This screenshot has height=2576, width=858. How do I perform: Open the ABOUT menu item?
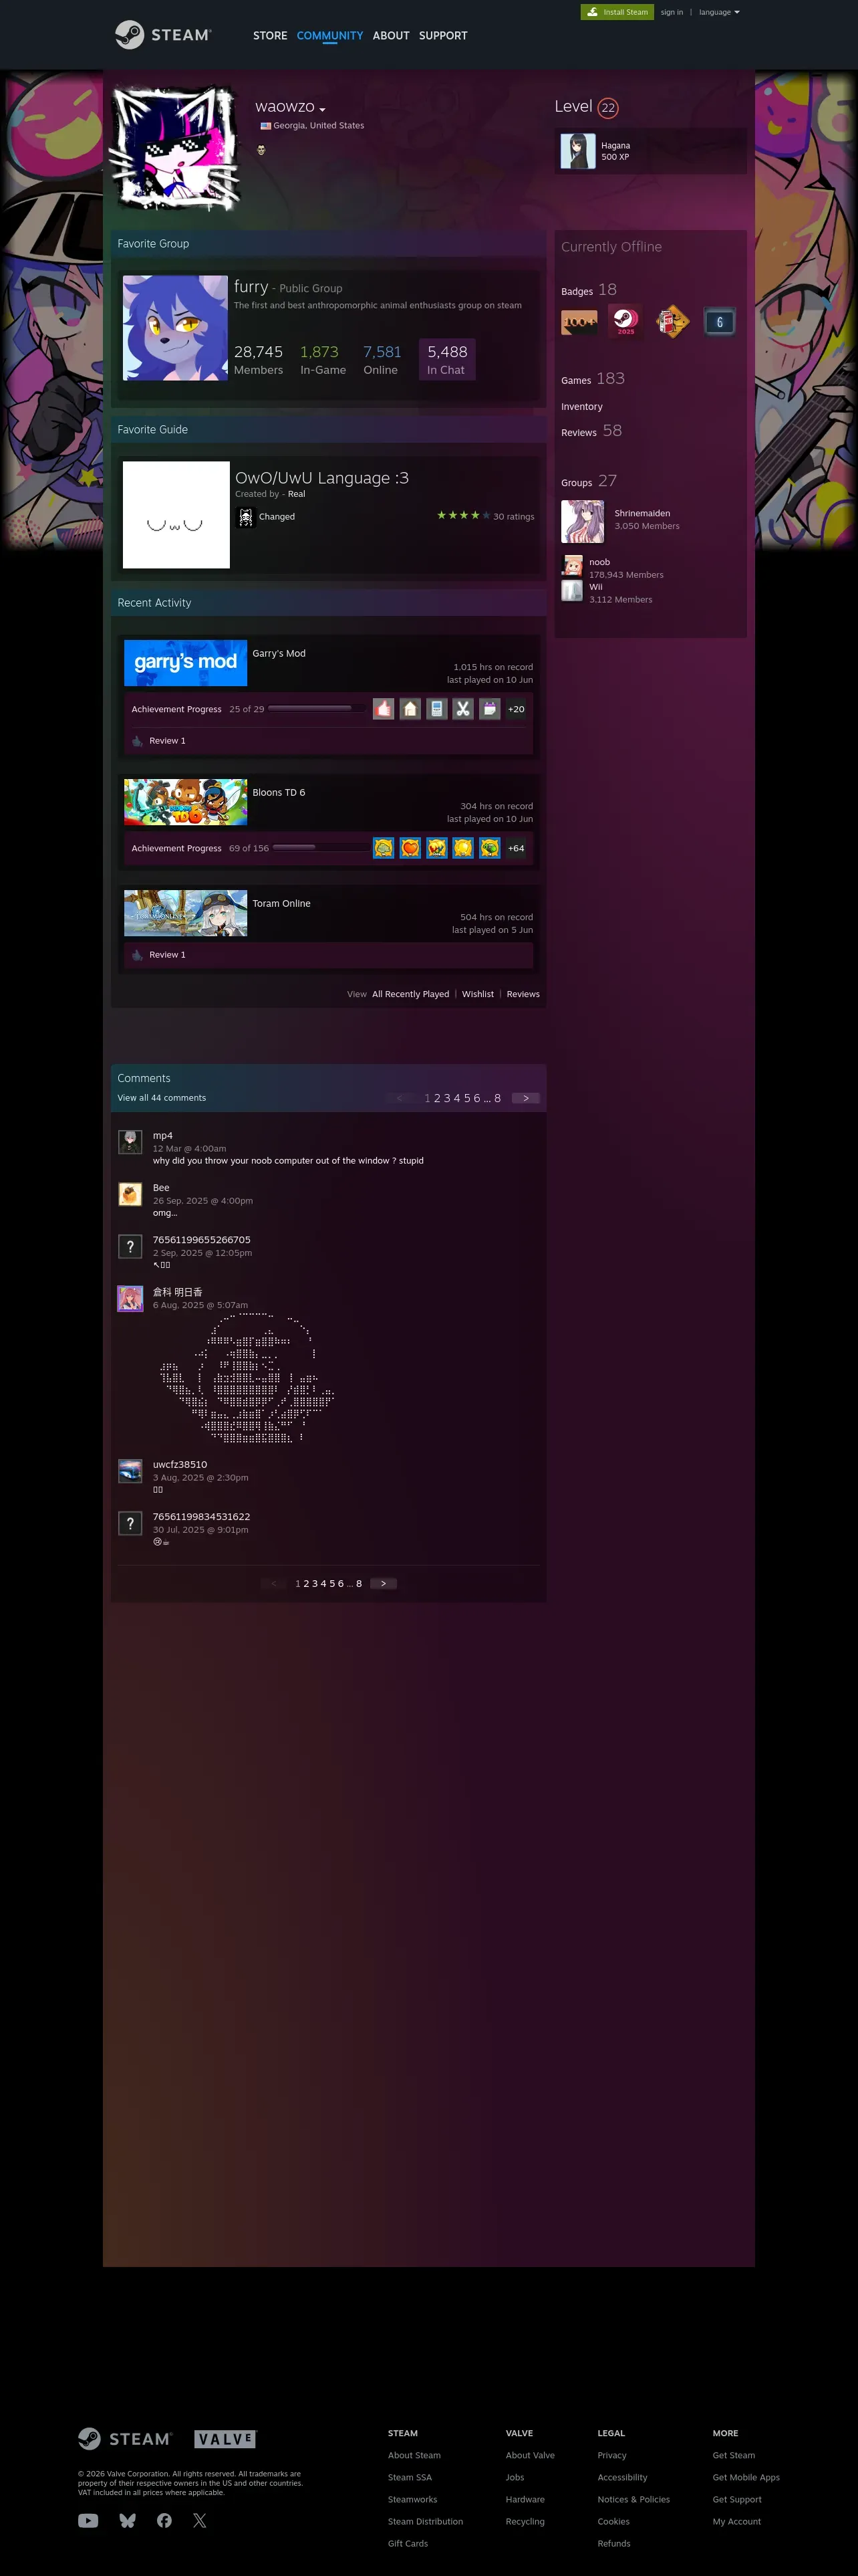point(390,35)
